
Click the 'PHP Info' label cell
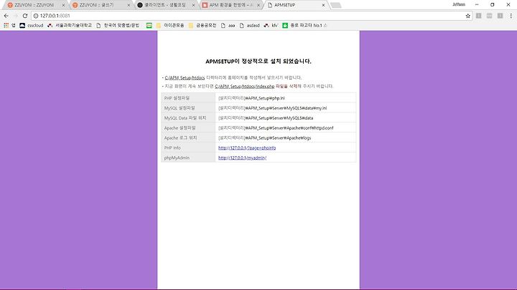click(x=188, y=148)
